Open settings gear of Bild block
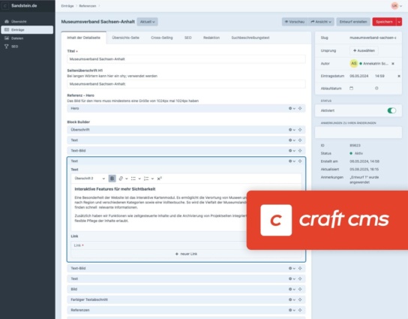This screenshot has height=319, width=408. coord(292,289)
